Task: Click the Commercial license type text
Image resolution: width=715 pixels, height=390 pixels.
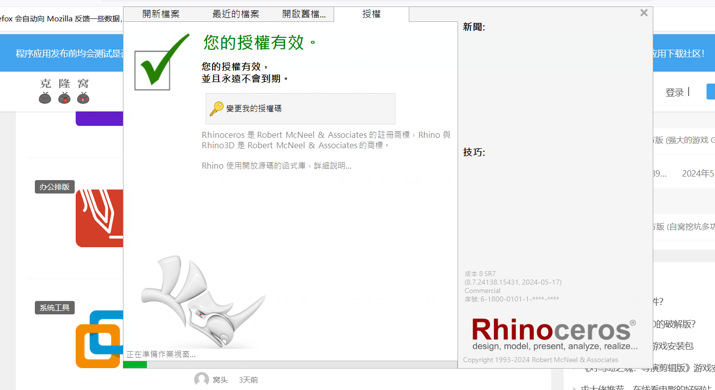Action: coord(482,291)
